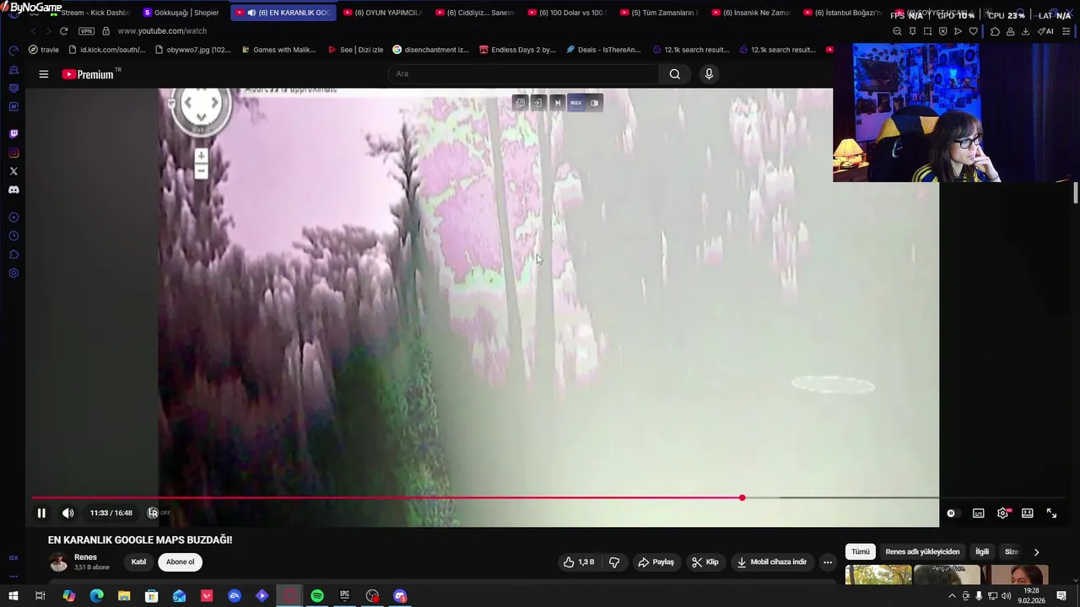This screenshot has width=1080, height=607.
Task: Subscribe using the Abone ol button
Action: click(x=180, y=562)
